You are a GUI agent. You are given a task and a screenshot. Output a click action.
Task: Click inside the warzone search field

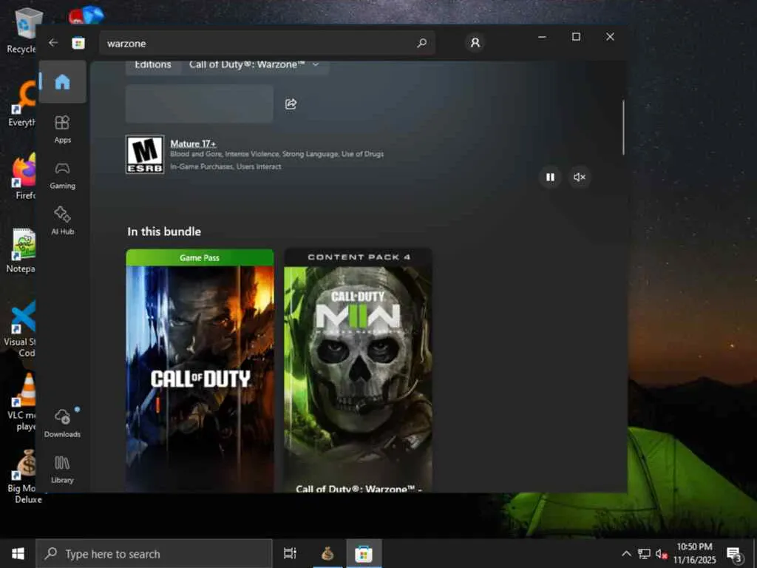point(267,44)
